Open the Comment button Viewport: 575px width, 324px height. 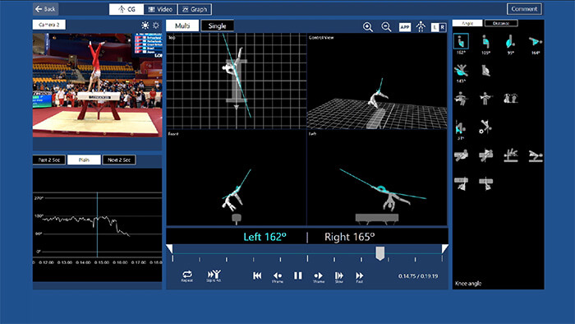[x=524, y=9]
